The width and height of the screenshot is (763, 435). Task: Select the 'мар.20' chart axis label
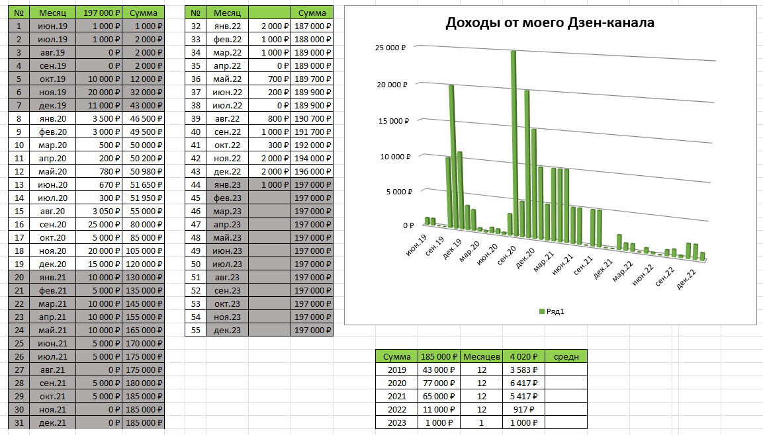click(470, 252)
